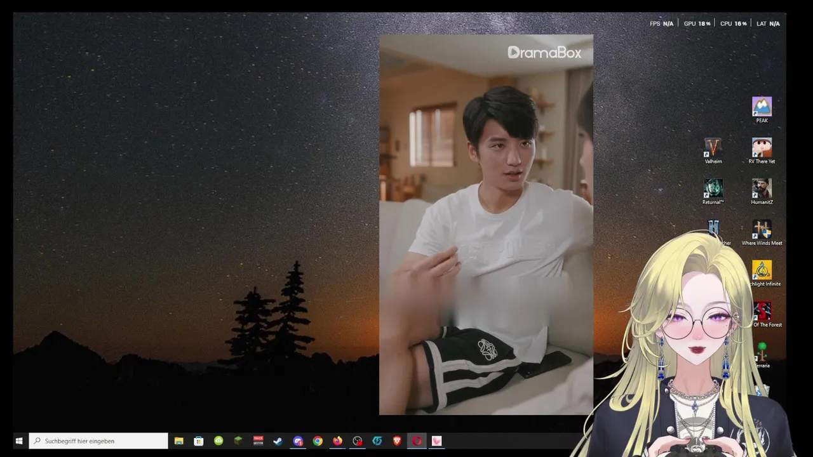
Task: Select the blue H crest desktop shortcut
Action: pyautogui.click(x=714, y=228)
